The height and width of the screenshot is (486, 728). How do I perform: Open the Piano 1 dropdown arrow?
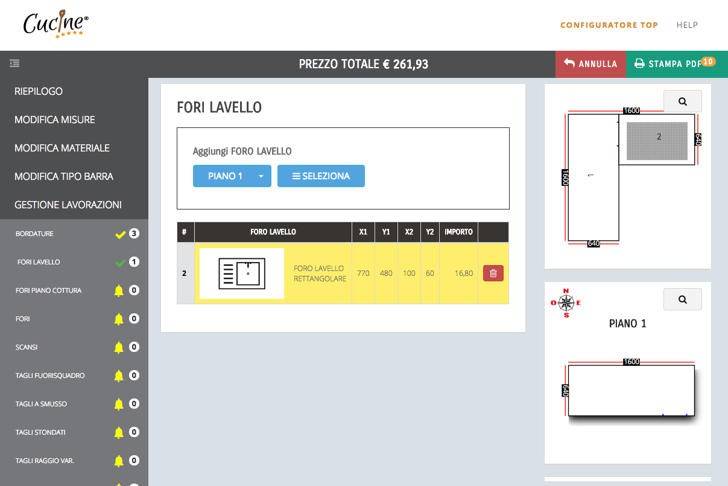(261, 176)
